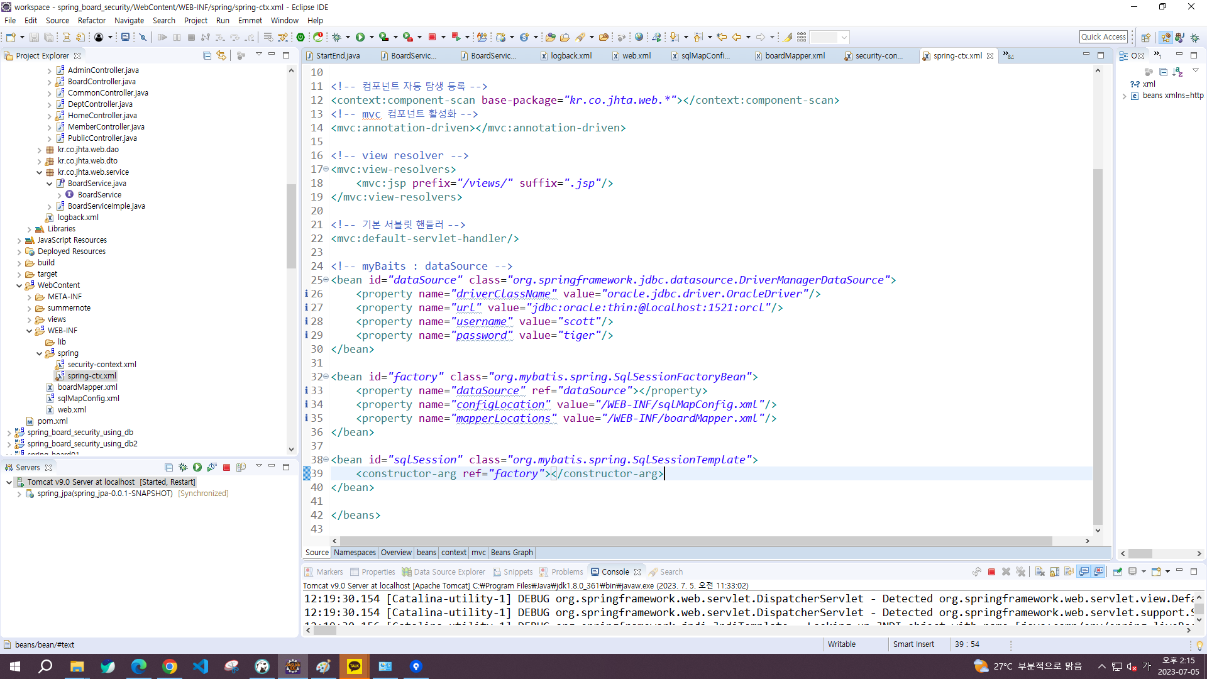Image resolution: width=1207 pixels, height=679 pixels.
Task: Pin the console view
Action: tap(1118, 571)
